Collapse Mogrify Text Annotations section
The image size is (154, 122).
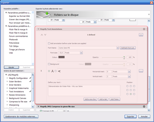tap(38, 29)
